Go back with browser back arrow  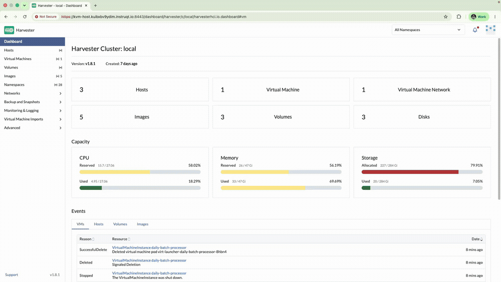[6, 17]
